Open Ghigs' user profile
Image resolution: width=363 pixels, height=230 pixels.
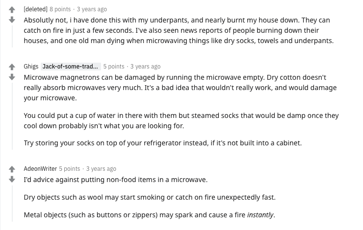(31, 67)
